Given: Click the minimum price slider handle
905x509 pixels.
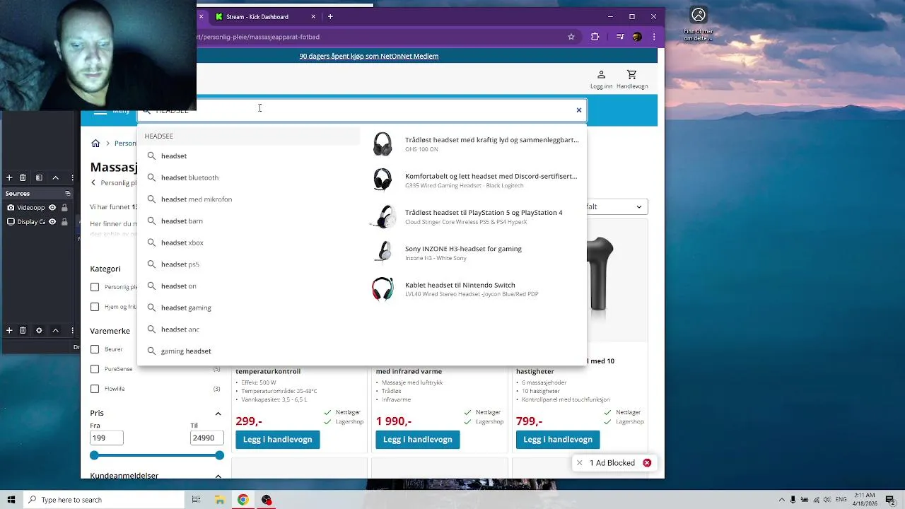Looking at the screenshot, I should [x=95, y=455].
